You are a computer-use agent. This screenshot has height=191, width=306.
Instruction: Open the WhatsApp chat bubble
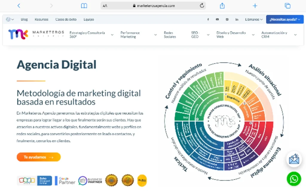[294, 179]
